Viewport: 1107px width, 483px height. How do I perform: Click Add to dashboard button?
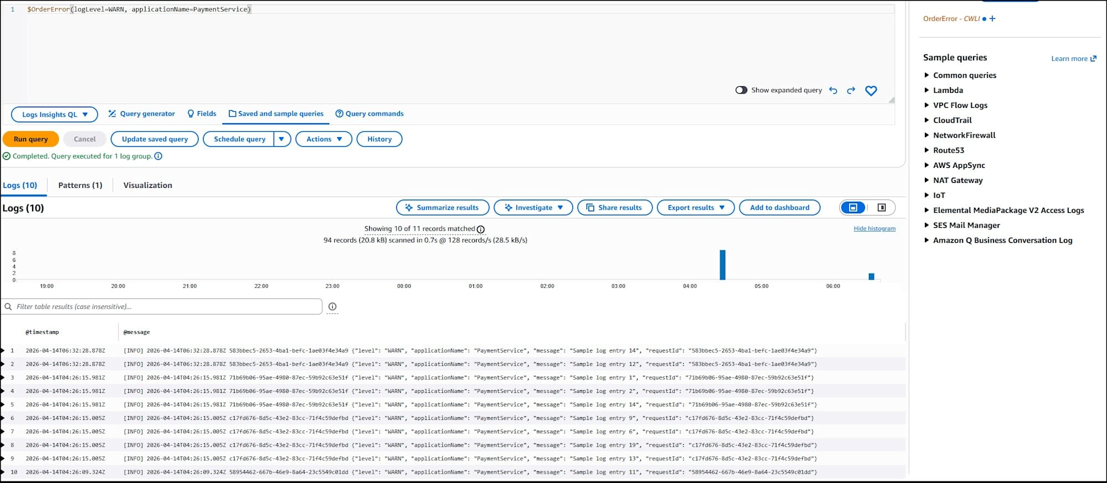(x=779, y=208)
